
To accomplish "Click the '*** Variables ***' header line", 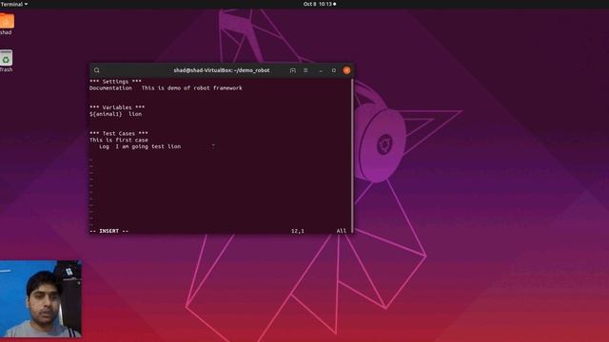I will (117, 107).
